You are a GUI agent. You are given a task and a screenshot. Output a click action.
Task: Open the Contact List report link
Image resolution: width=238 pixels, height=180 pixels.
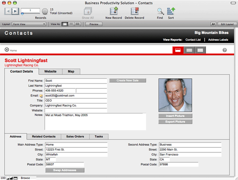pos(193,40)
